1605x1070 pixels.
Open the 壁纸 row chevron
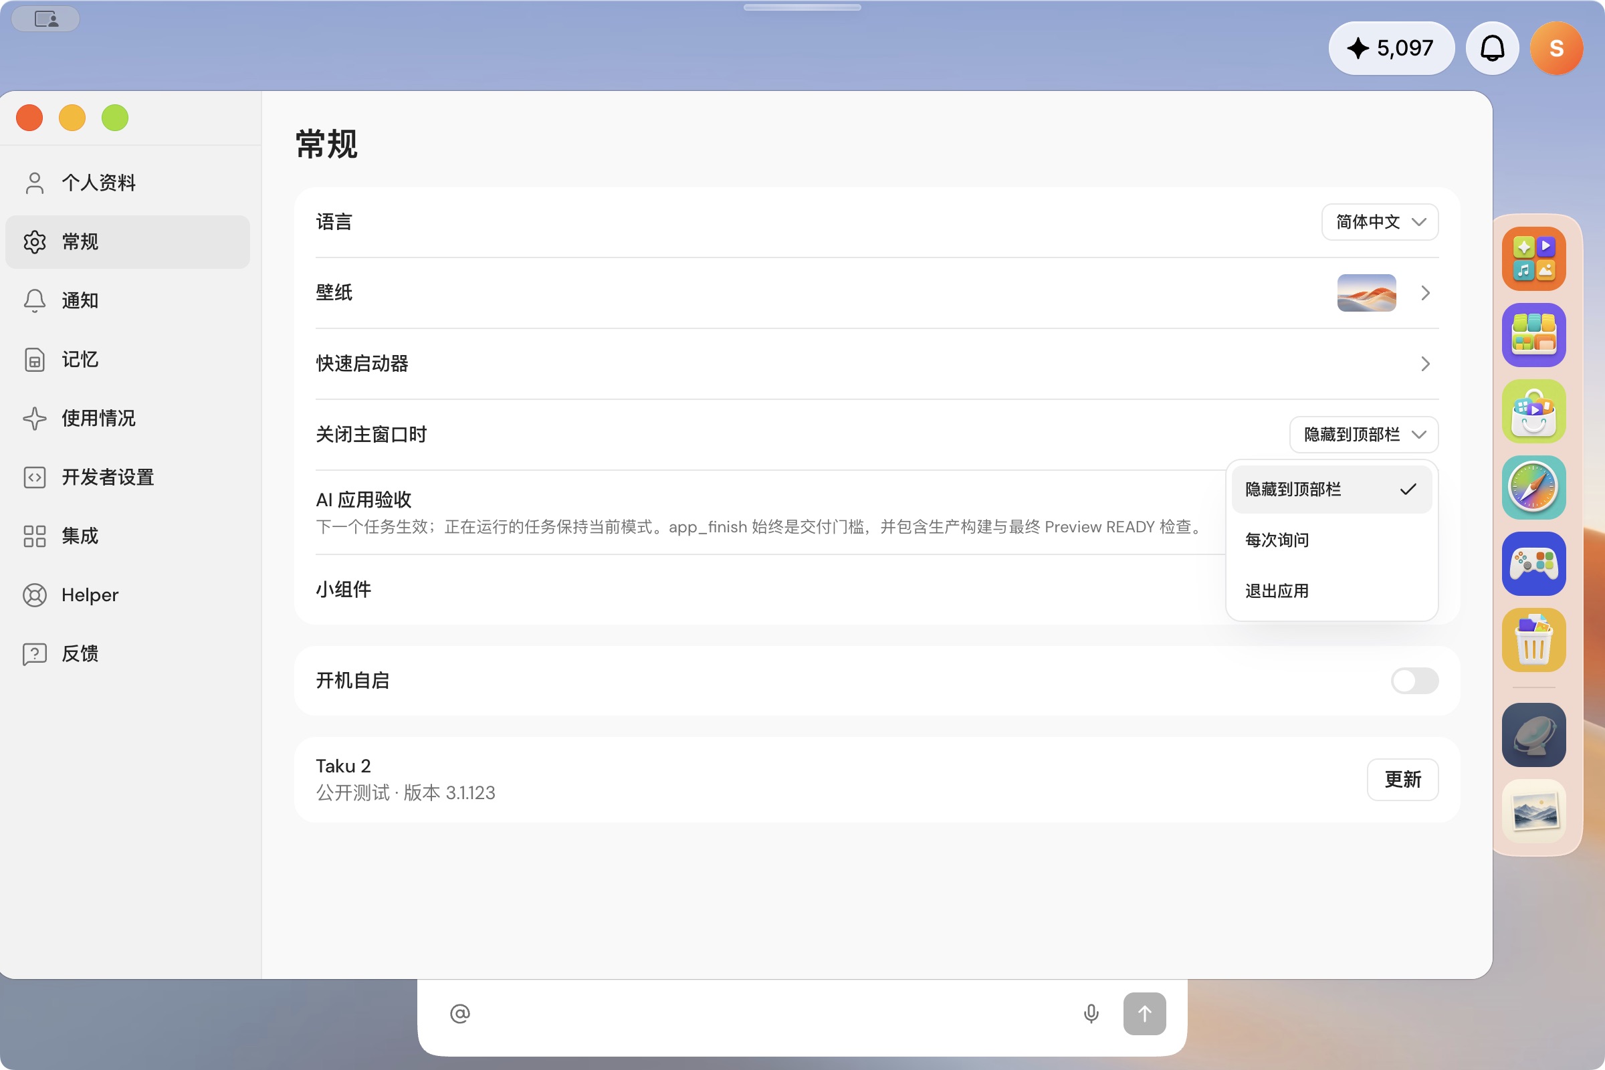click(x=1426, y=293)
